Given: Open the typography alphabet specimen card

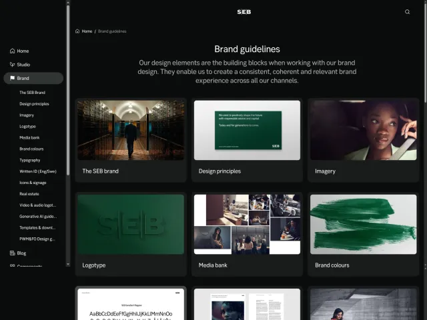Looking at the screenshot, I should click(131, 304).
